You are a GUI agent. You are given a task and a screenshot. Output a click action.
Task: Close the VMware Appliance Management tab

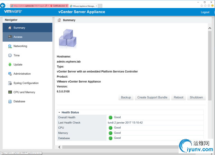coord(96,6)
